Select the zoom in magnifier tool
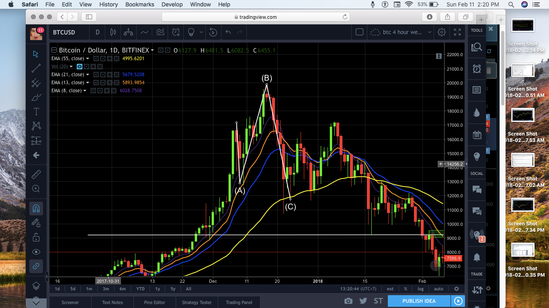549x308 pixels. 36,188
